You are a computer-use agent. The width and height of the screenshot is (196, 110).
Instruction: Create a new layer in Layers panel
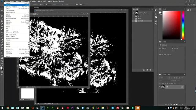click(x=179, y=105)
